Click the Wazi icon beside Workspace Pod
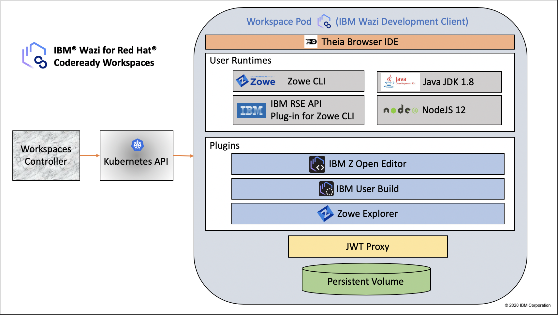Screen dimensions: 558x315 click(x=324, y=22)
